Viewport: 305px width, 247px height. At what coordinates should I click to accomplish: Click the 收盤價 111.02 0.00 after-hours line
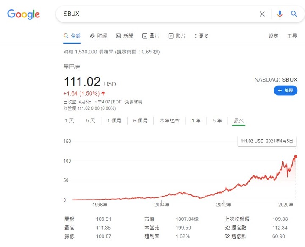pyautogui.click(x=90, y=108)
